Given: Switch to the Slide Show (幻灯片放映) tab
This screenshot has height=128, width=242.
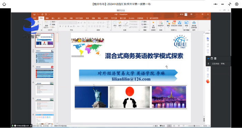Looking at the screenshot, I should point(79,18).
